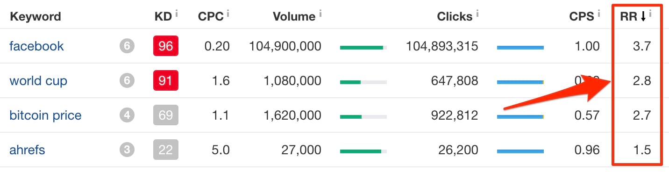The height and width of the screenshot is (172, 669).
Task: Click the gray badge 3 beside ahrefs
Action: 127,150
